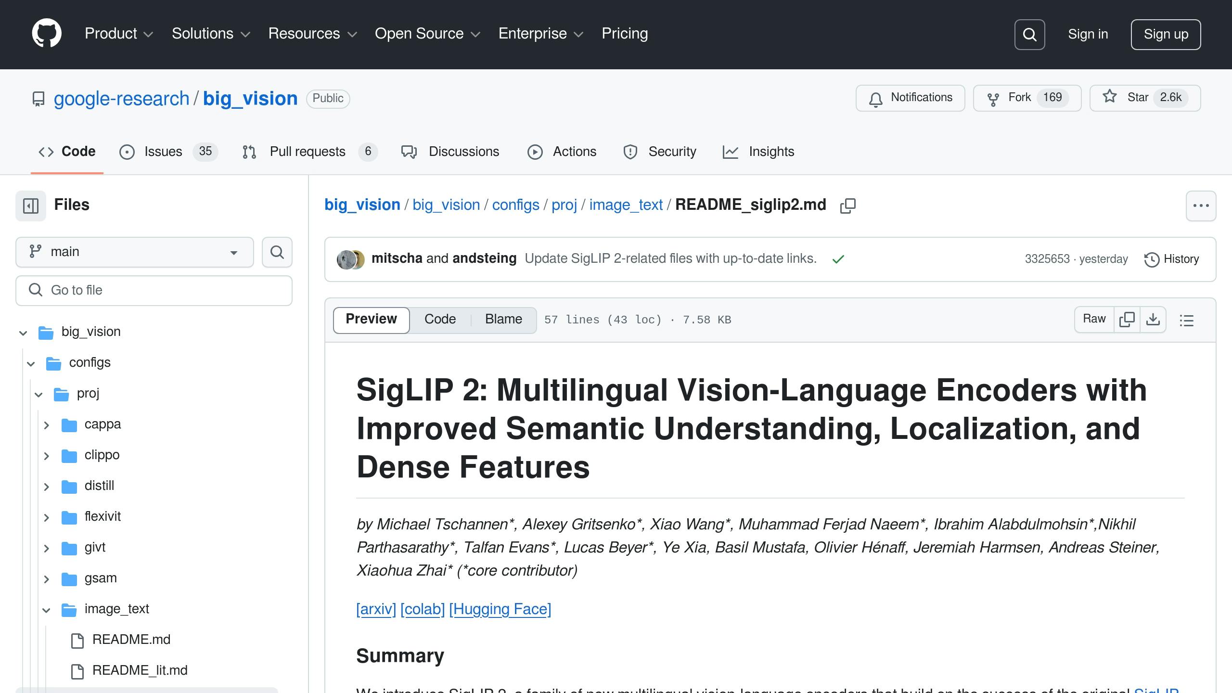
Task: Collapse the proj folder chevron
Action: tap(38, 394)
